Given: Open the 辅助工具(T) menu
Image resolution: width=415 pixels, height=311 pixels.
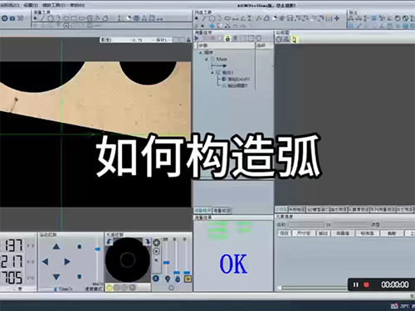Looking at the screenshot, I should pyautogui.click(x=53, y=5).
